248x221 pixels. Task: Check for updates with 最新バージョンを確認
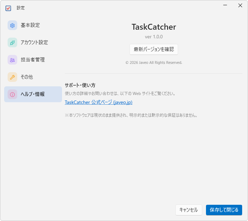coord(154,49)
